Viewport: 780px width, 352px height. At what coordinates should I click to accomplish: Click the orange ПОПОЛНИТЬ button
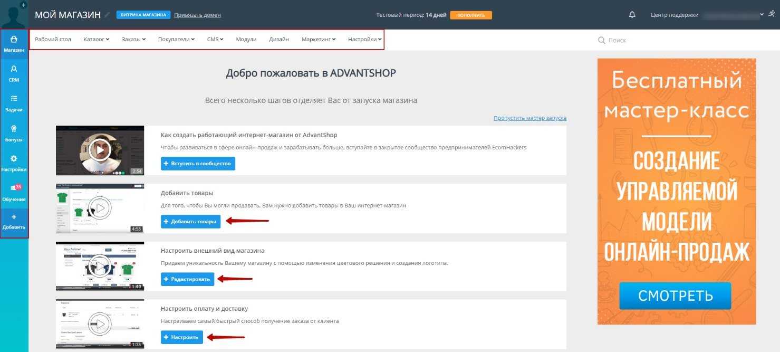click(x=471, y=15)
